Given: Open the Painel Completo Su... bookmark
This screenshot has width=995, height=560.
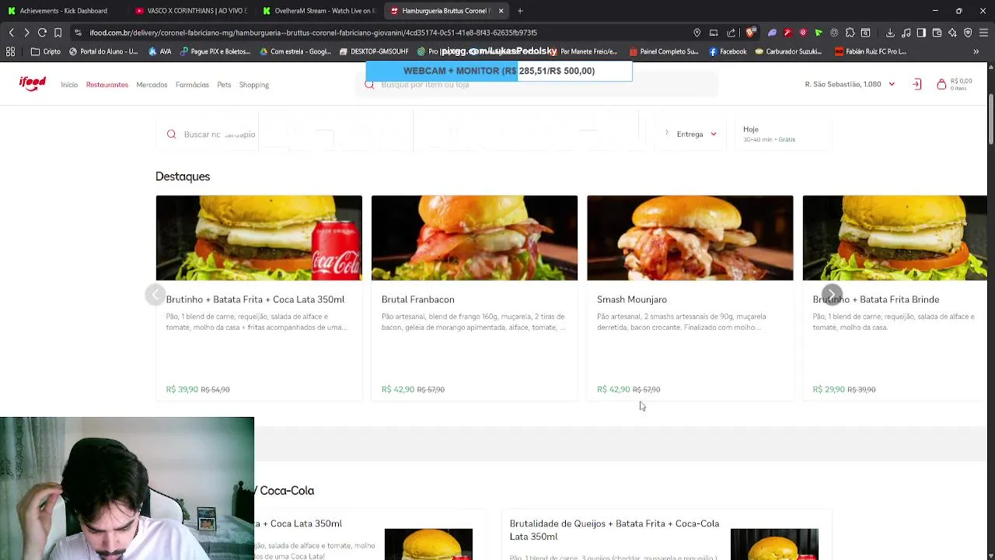Looking at the screenshot, I should [x=663, y=51].
